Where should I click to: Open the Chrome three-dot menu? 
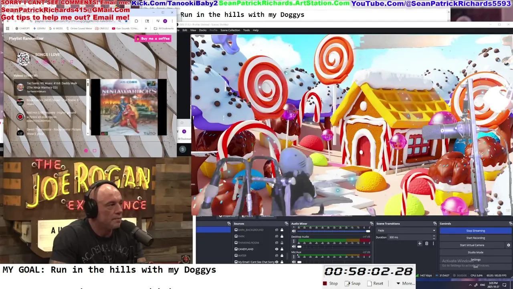tap(172, 21)
